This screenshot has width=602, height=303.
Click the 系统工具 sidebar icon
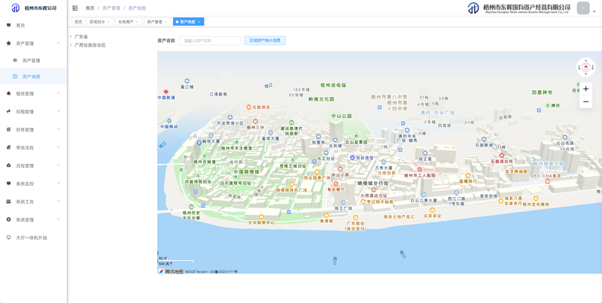(x=8, y=201)
